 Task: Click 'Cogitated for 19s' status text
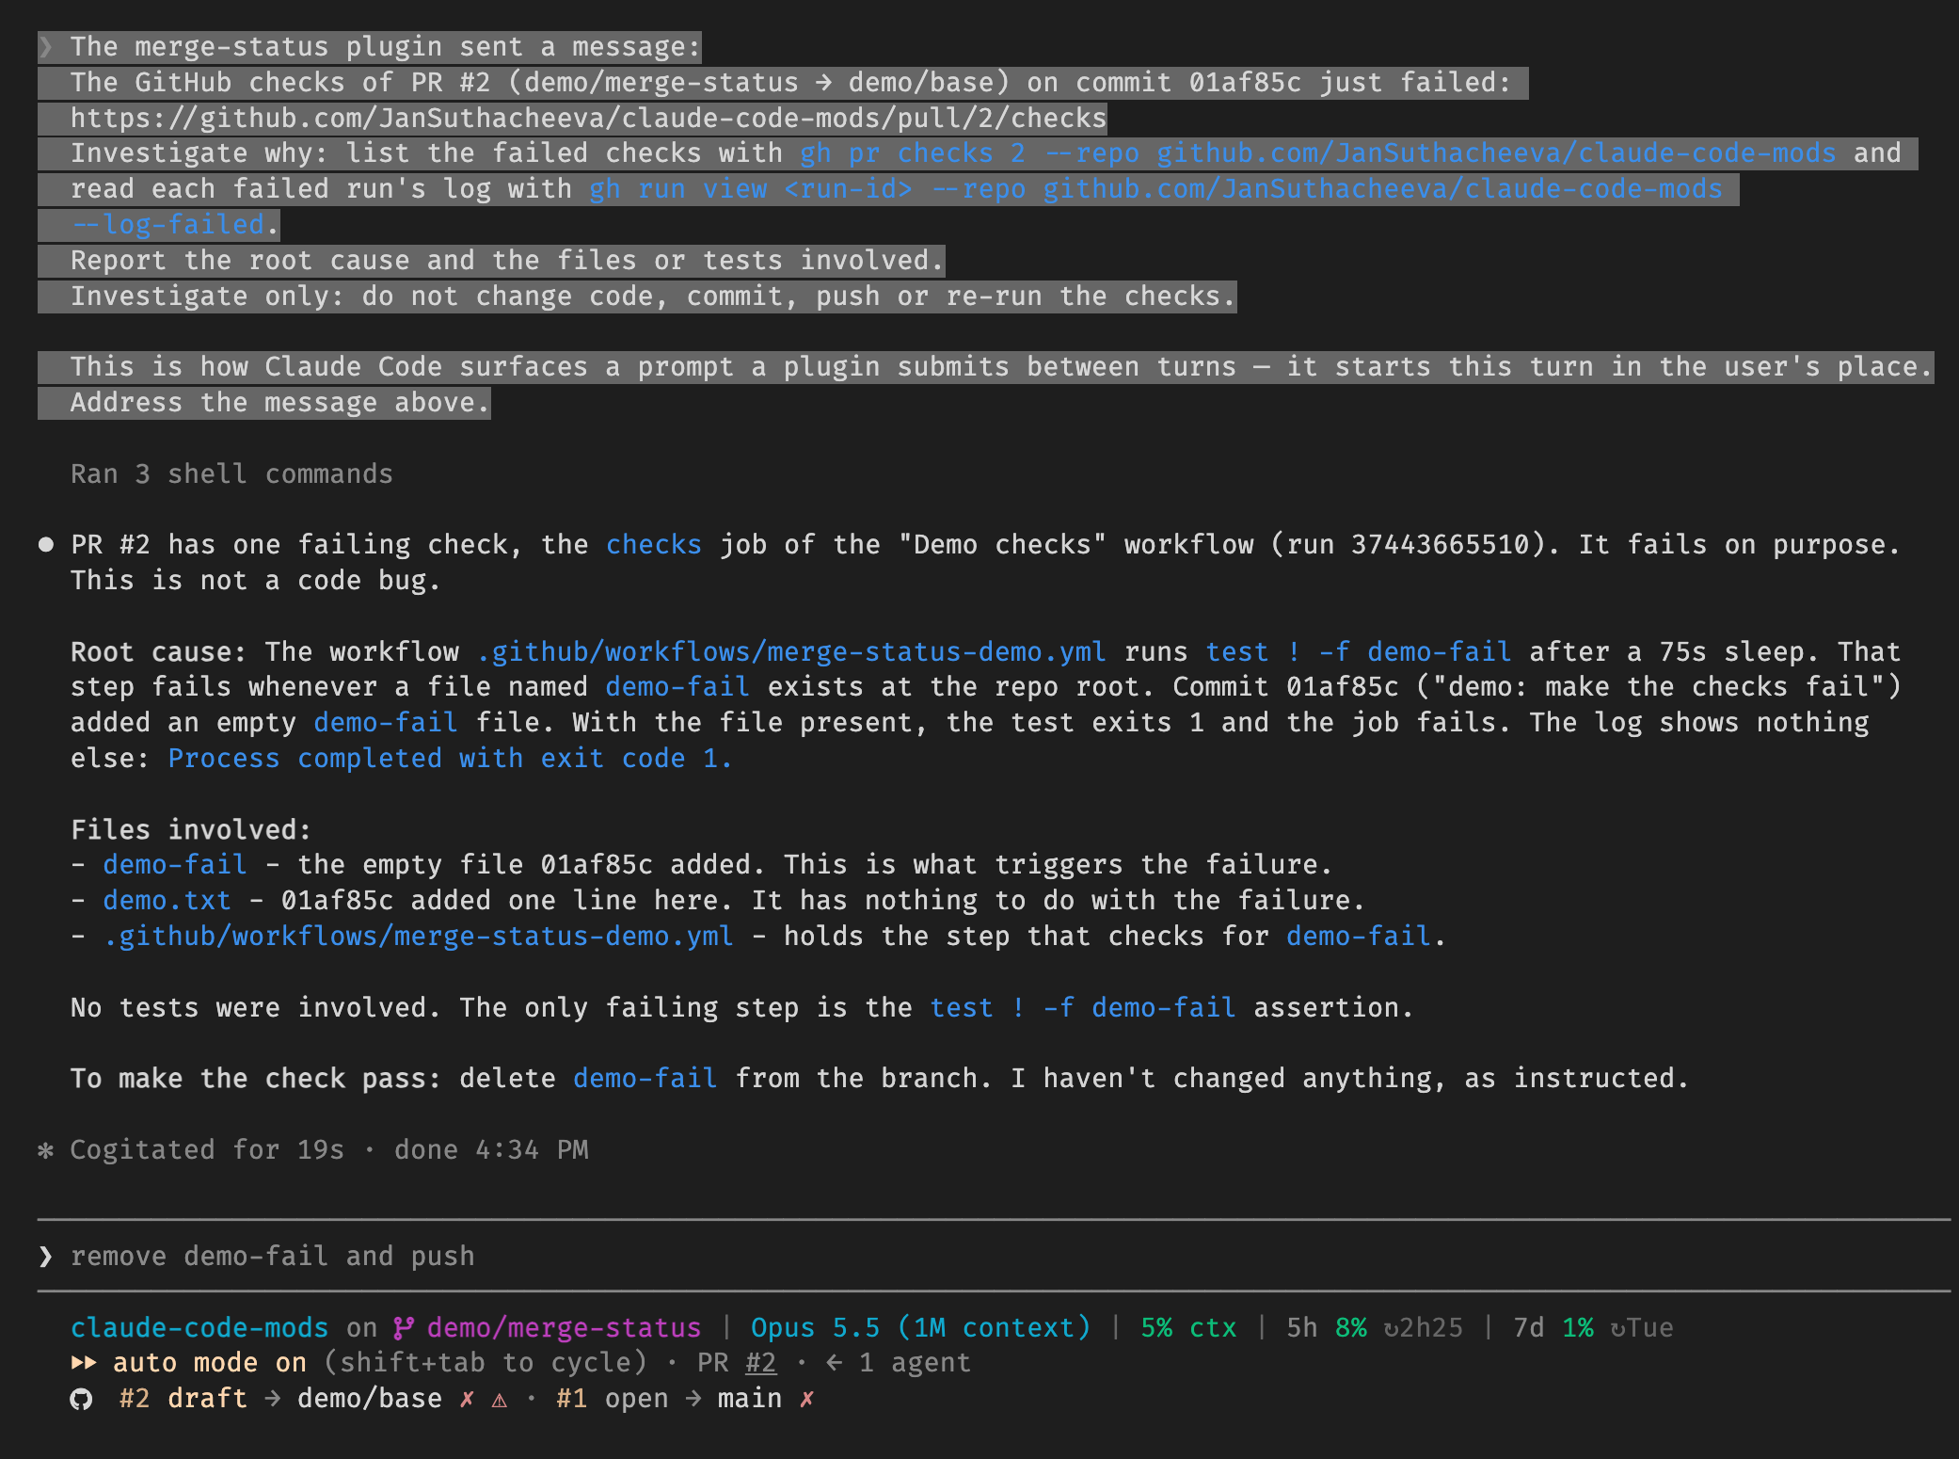pyautogui.click(x=207, y=1150)
